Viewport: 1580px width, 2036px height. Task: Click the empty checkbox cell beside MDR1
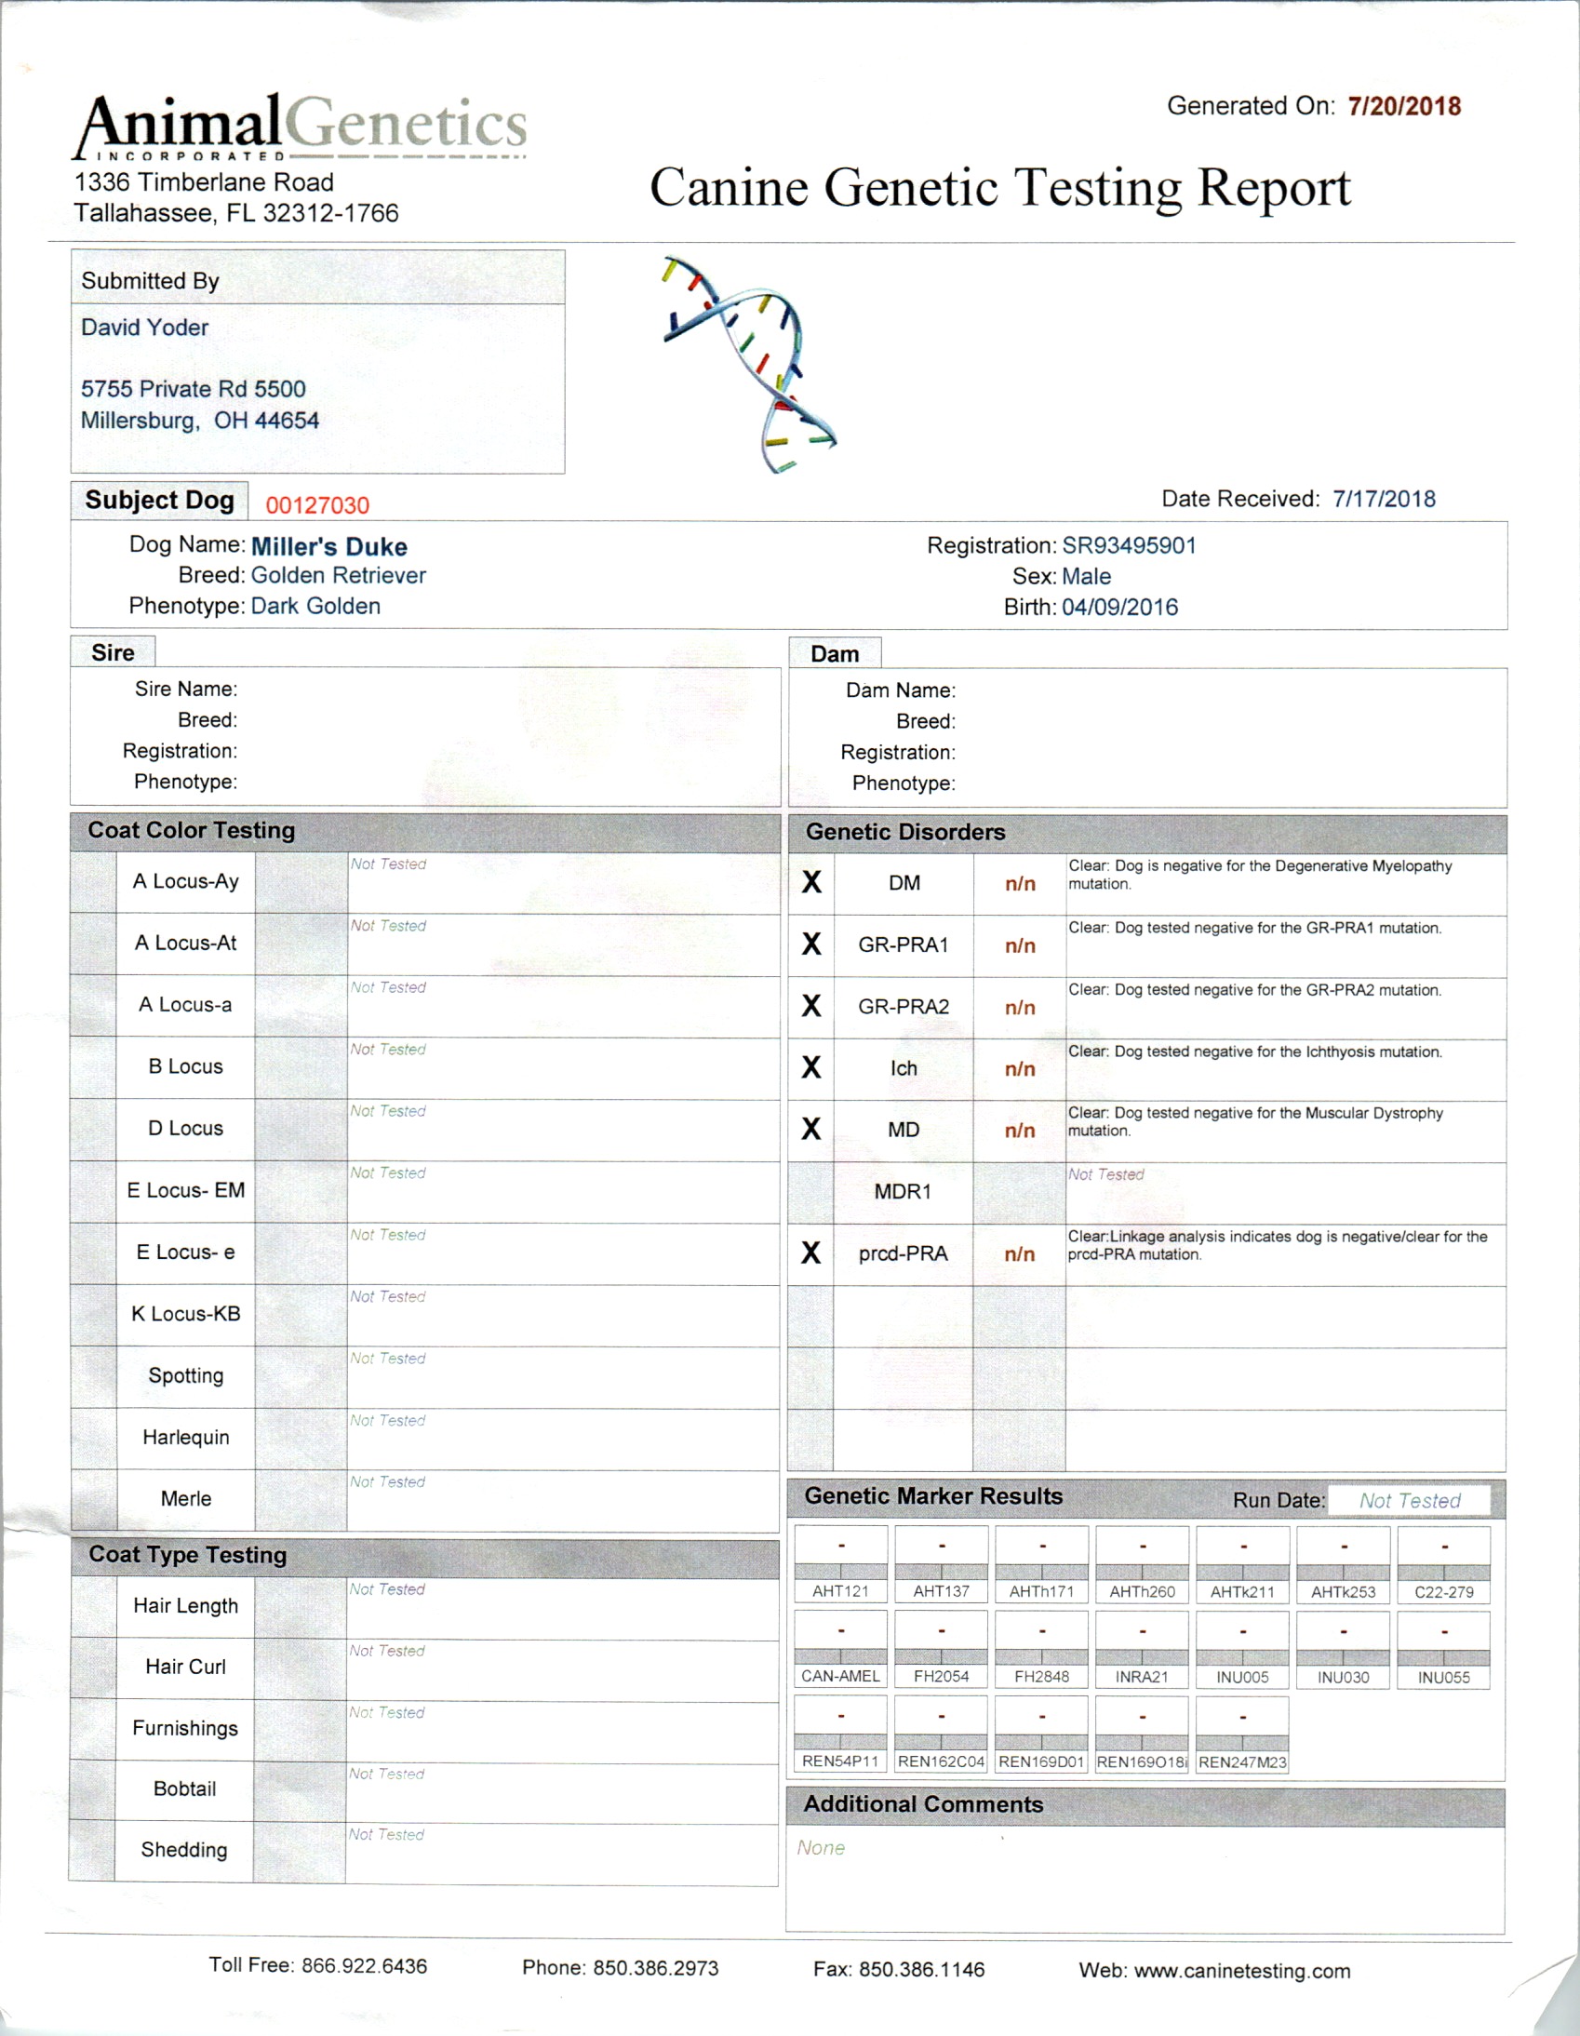coord(811,1192)
